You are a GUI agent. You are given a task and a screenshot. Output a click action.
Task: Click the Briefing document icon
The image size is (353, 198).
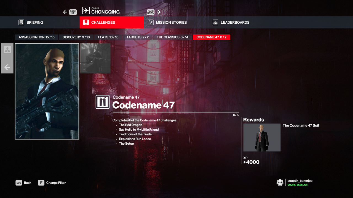tap(21, 23)
